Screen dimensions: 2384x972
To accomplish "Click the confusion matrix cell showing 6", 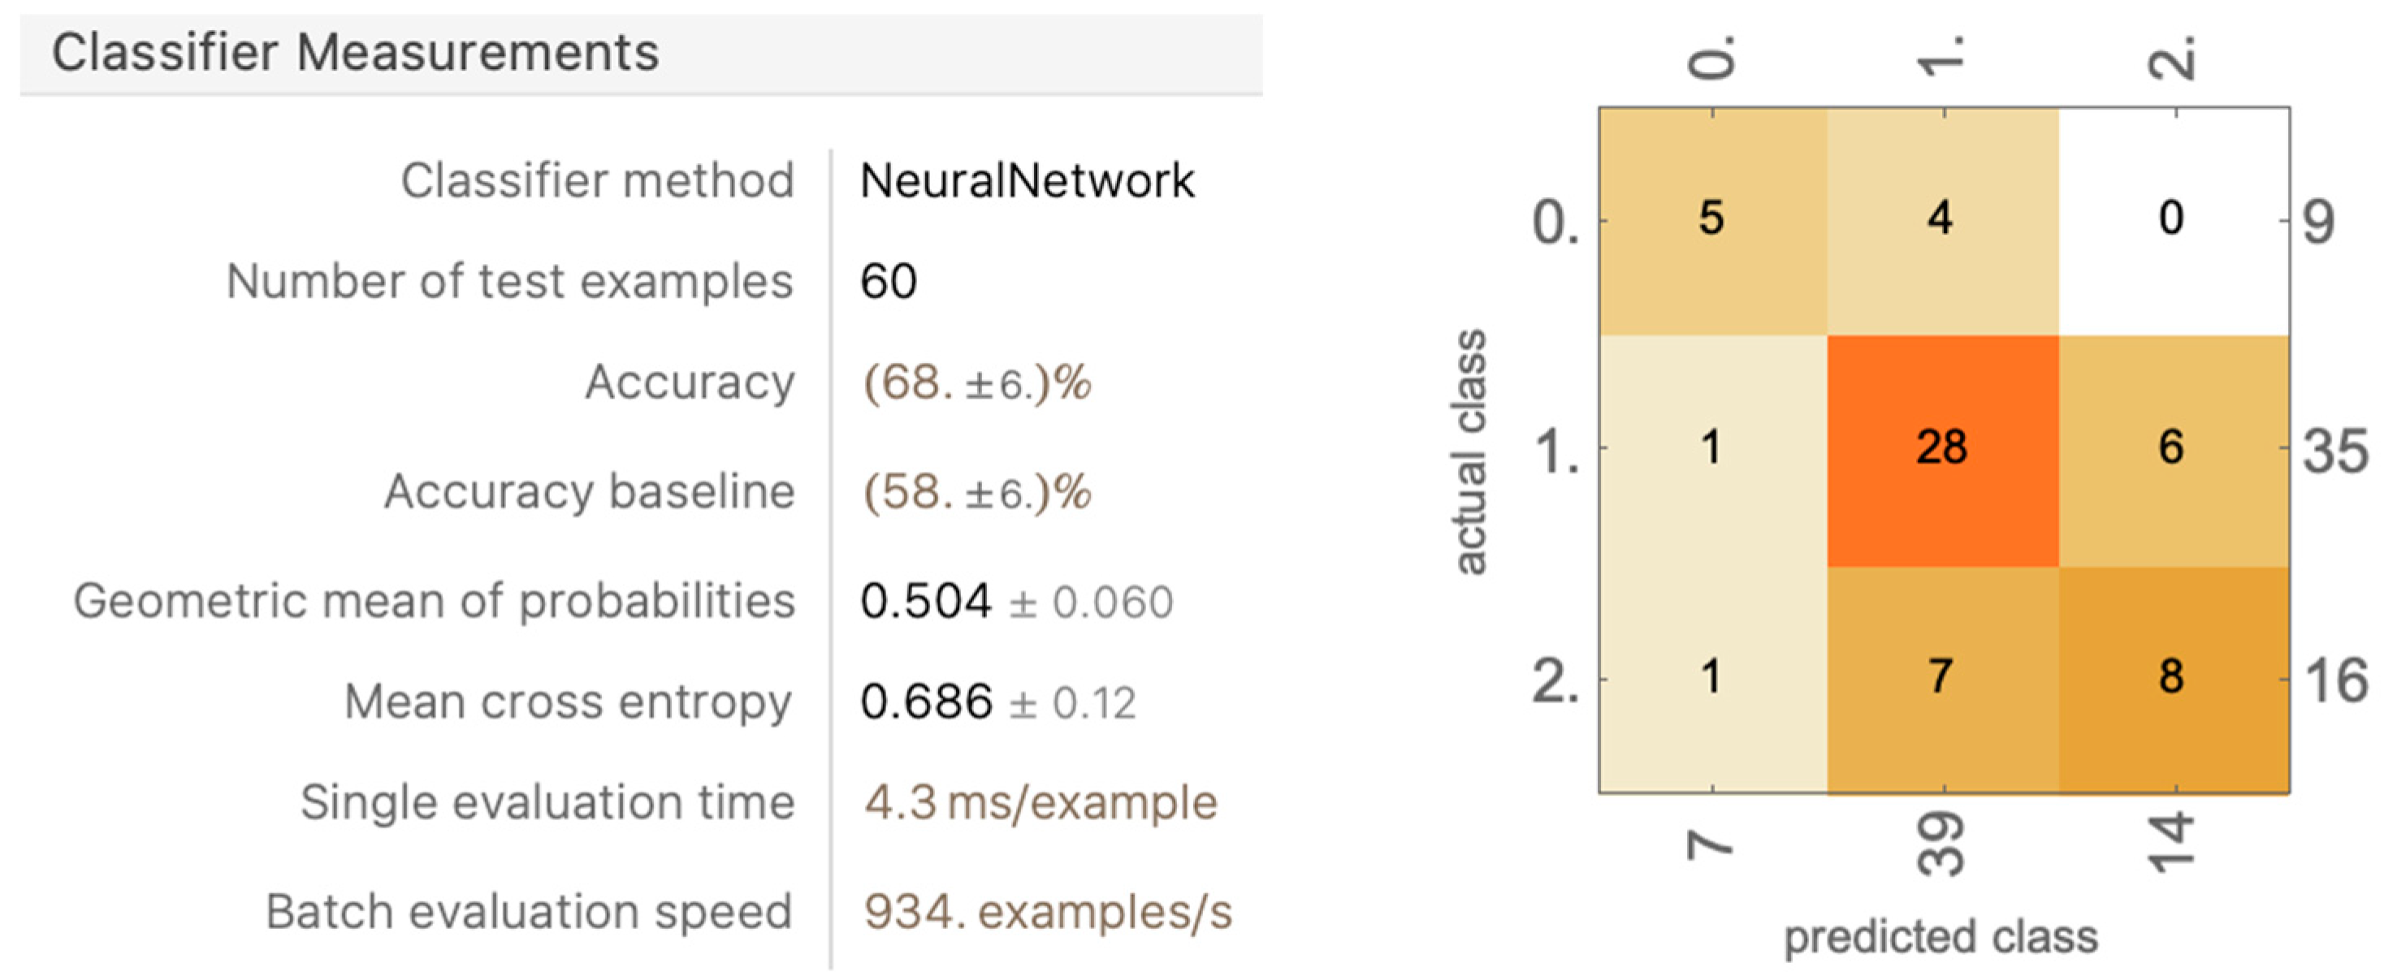I will point(2171,448).
